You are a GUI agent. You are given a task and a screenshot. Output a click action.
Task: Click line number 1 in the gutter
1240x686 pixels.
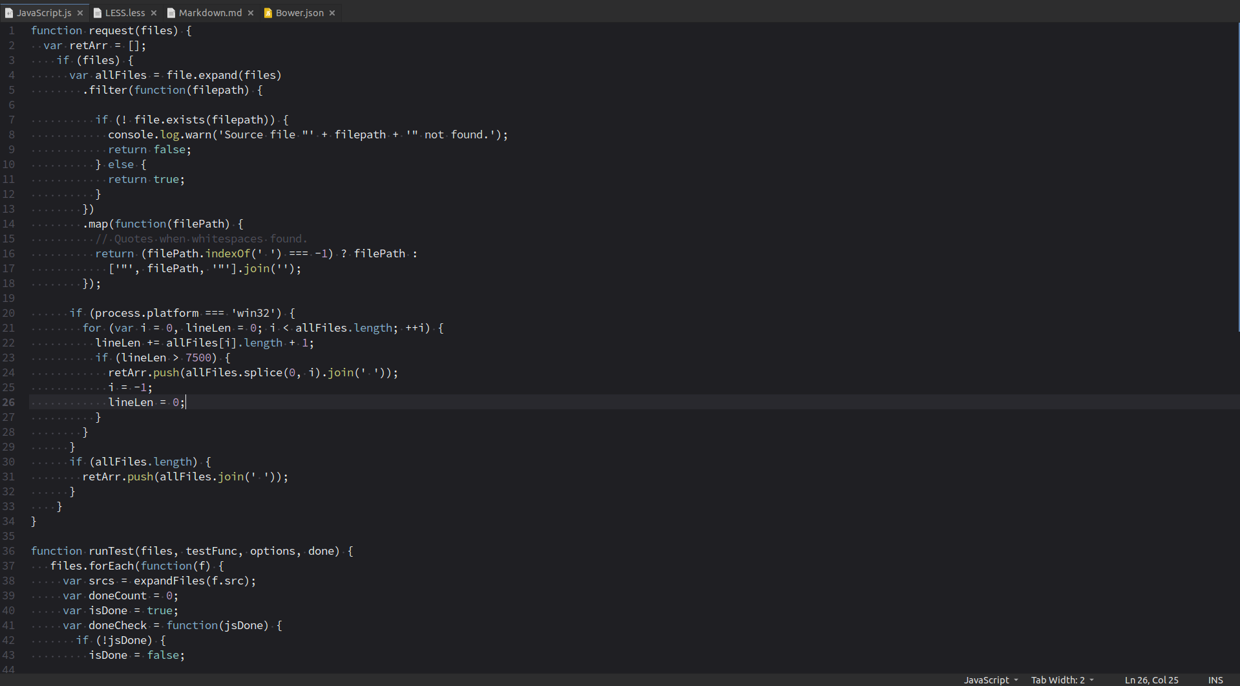(x=12, y=30)
